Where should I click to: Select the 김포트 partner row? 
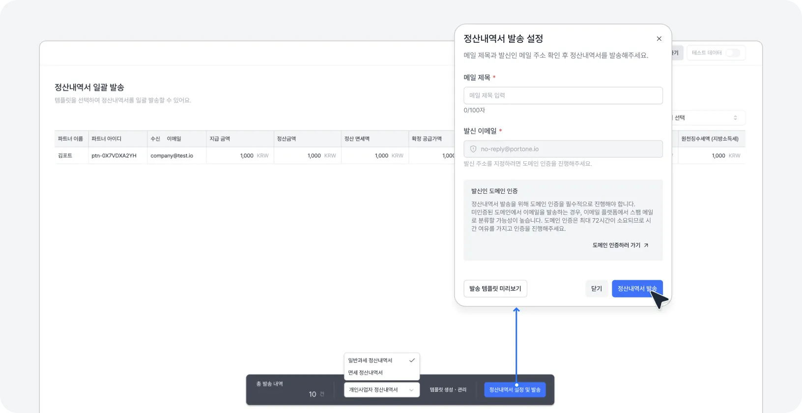coord(65,156)
